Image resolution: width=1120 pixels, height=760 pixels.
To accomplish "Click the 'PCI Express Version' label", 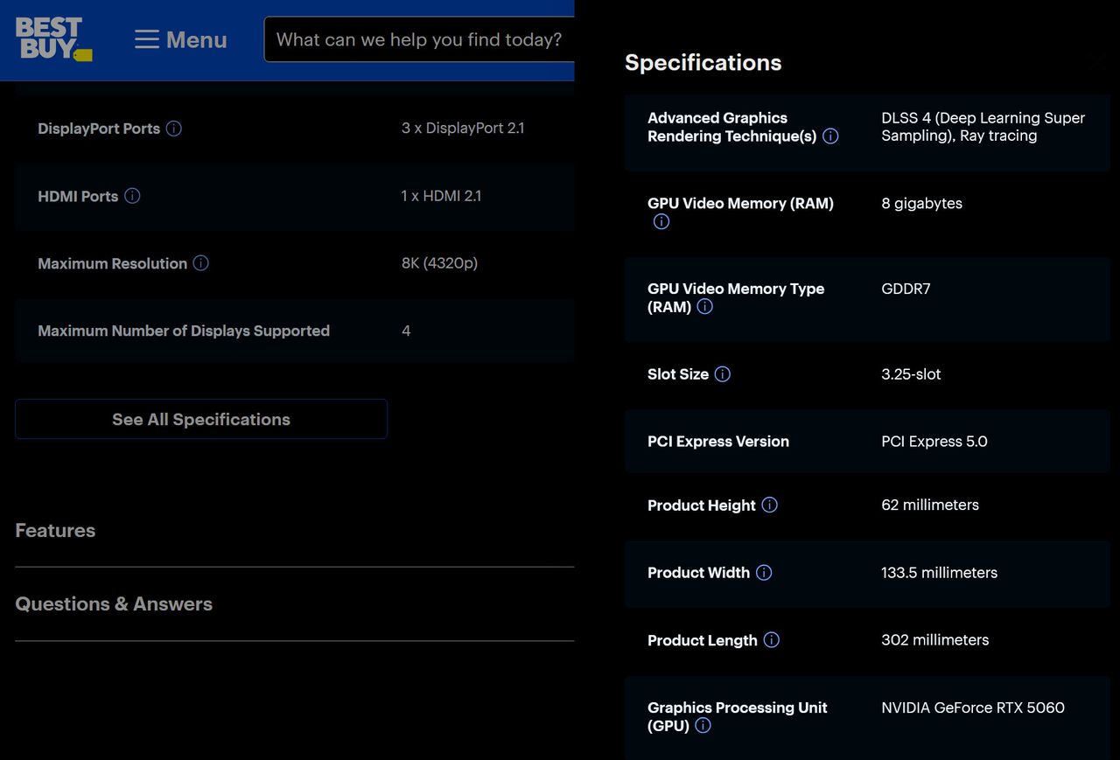I will (x=718, y=442).
